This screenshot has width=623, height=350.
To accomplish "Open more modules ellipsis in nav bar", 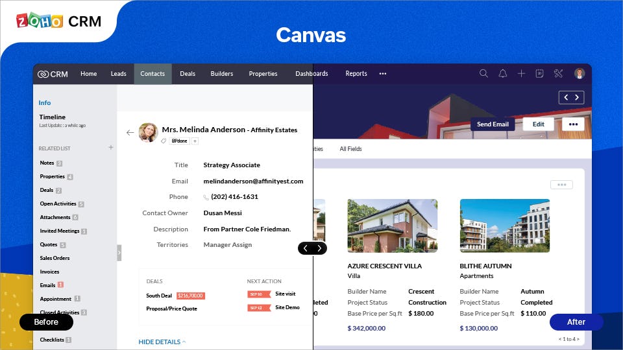I will 383,74.
